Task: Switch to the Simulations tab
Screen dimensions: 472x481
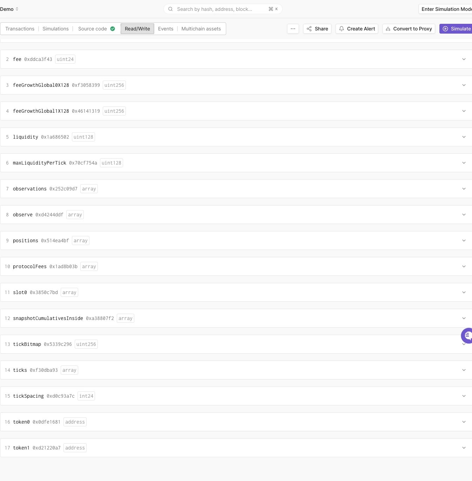Action: (56, 29)
